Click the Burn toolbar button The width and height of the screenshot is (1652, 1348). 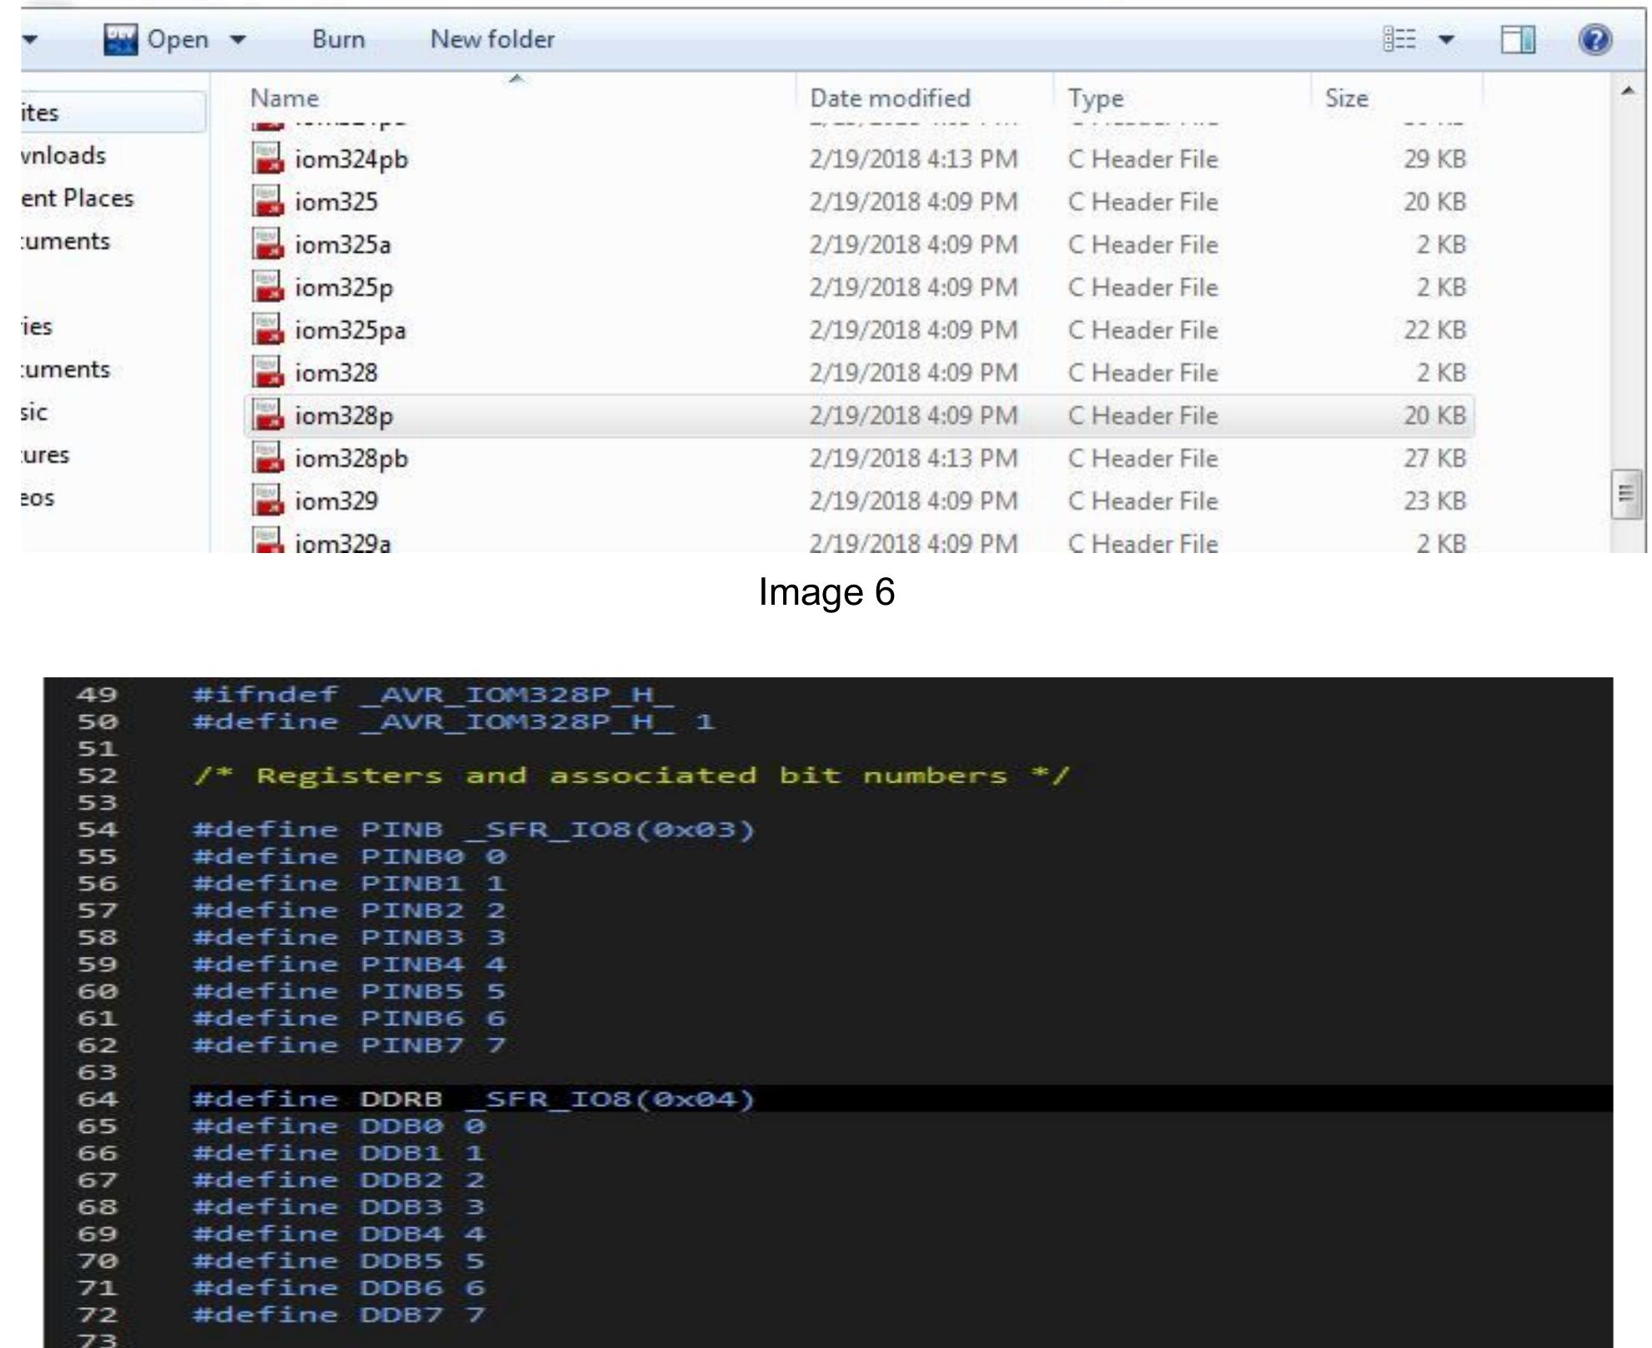pos(338,39)
